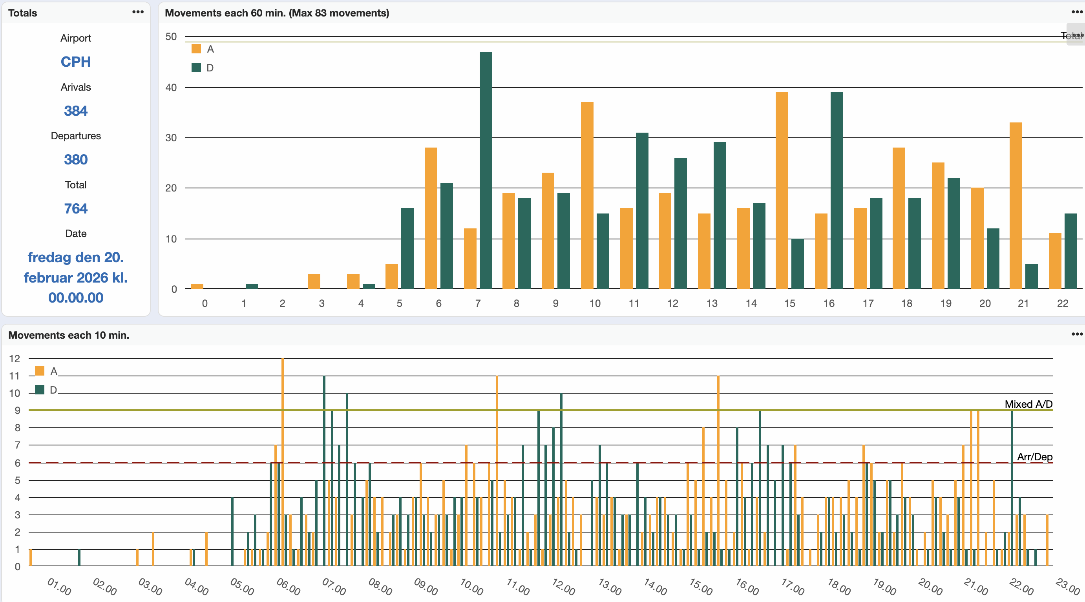Toggle the A series in 10 min legend
This screenshot has width=1085, height=602.
(46, 371)
